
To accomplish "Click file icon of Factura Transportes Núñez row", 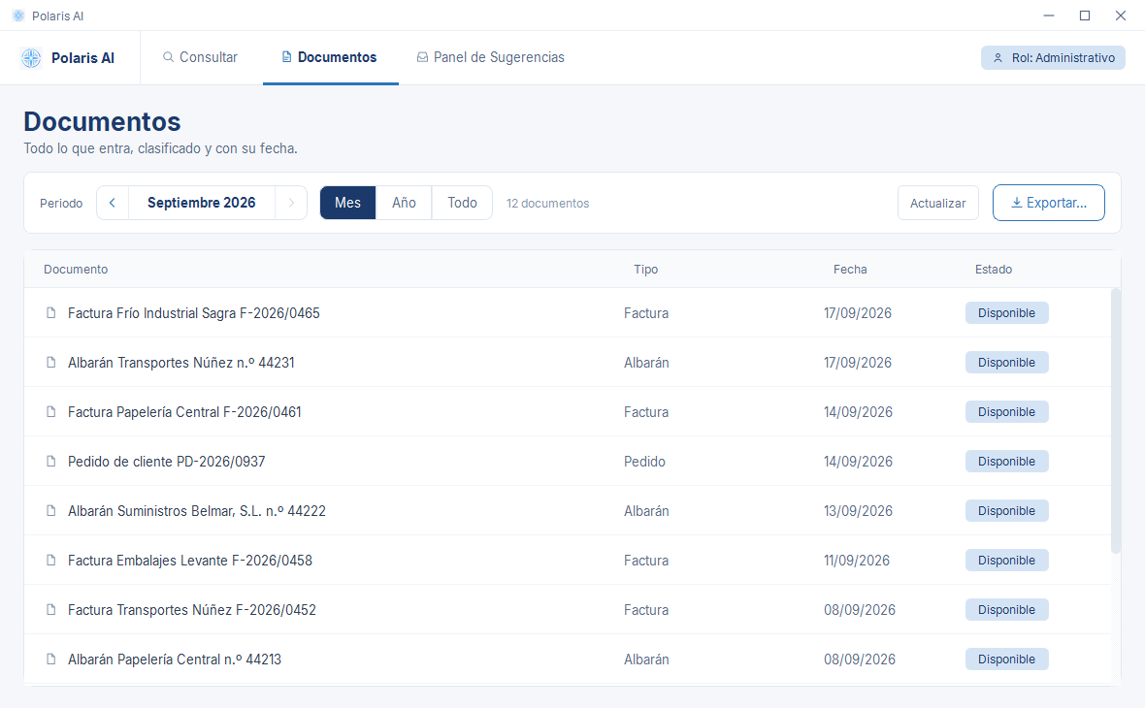I will (51, 609).
